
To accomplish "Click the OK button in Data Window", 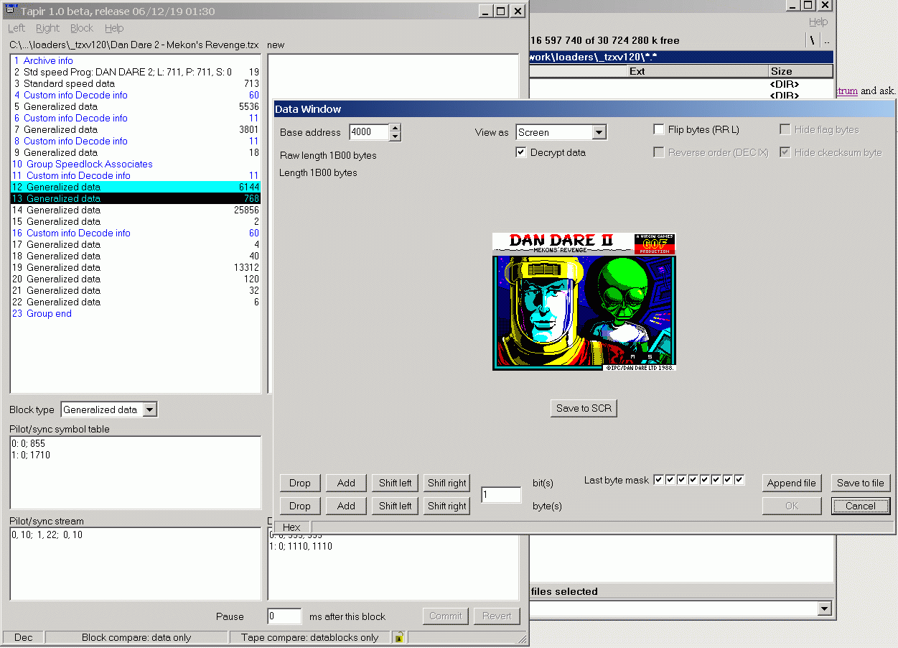I will [792, 506].
